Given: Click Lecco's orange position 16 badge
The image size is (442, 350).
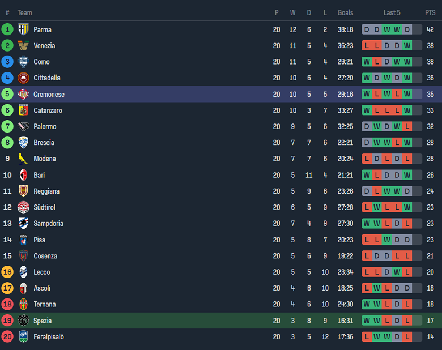Looking at the screenshot, I should pyautogui.click(x=7, y=272).
